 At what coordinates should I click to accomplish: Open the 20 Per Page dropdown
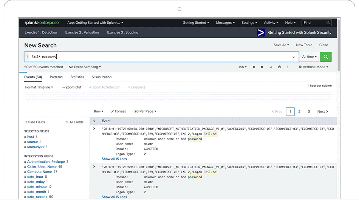pyautogui.click(x=145, y=111)
